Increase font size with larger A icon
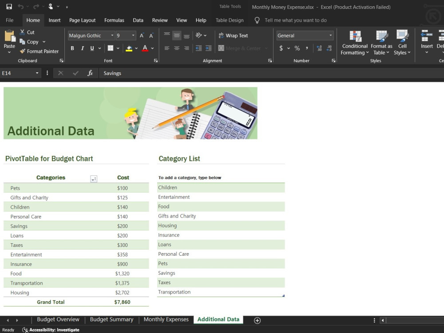444x333 pixels. tap(142, 36)
